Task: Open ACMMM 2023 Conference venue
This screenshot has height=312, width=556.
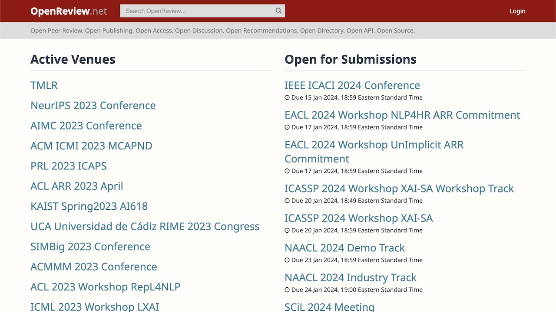Action: (94, 266)
